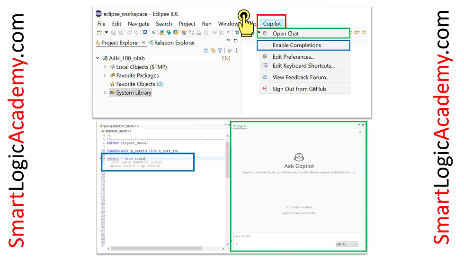This screenshot has width=464, height=261.
Task: Click editor vertical scrollbar down arrow
Action: coord(227,244)
